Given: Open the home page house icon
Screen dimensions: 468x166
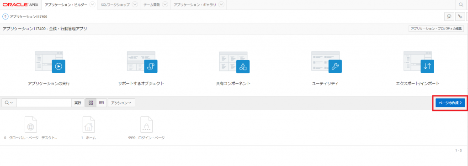Looking at the screenshot, I should pyautogui.click(x=89, y=125).
